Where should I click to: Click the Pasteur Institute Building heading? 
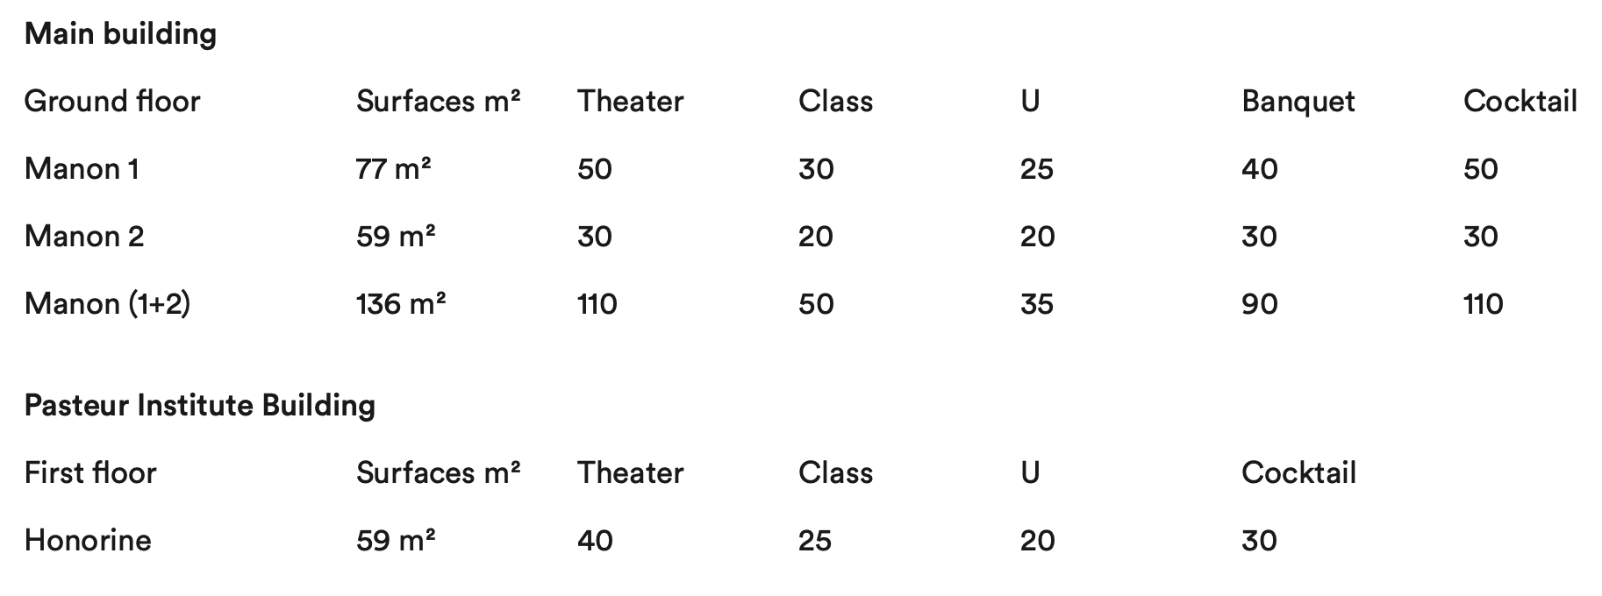click(x=200, y=406)
